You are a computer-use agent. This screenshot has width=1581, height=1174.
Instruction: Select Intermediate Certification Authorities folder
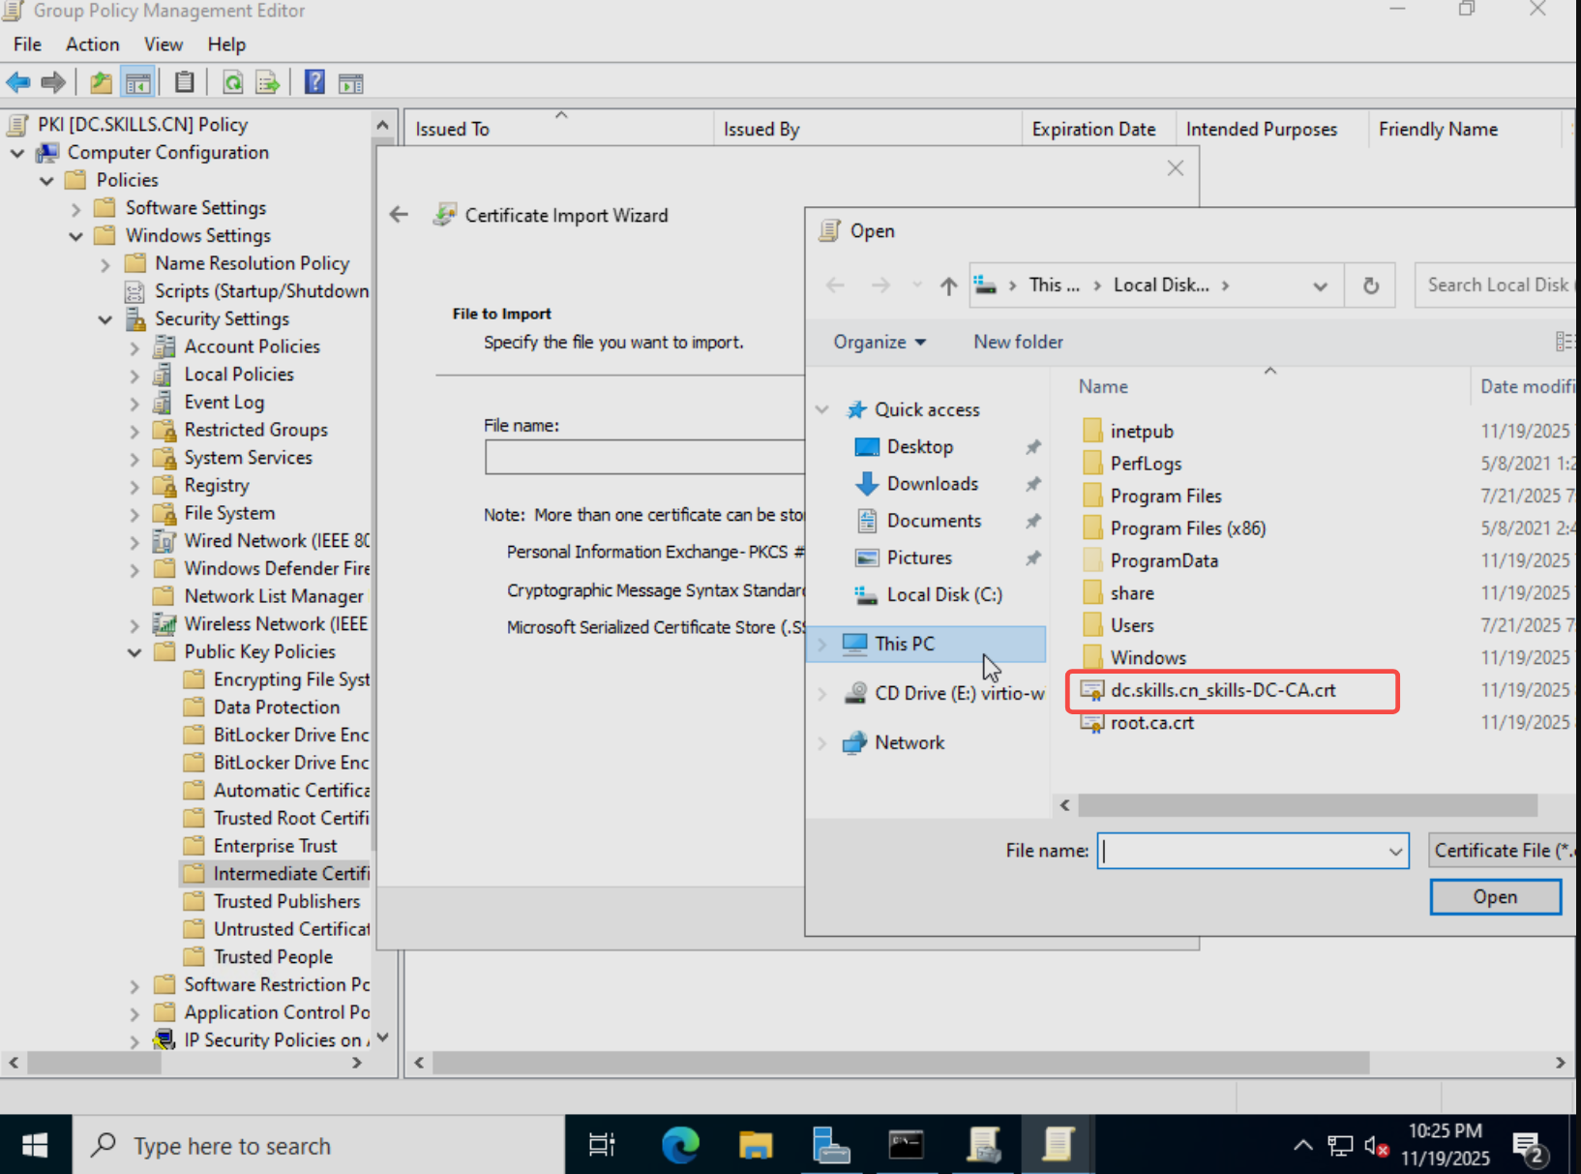[x=277, y=874]
